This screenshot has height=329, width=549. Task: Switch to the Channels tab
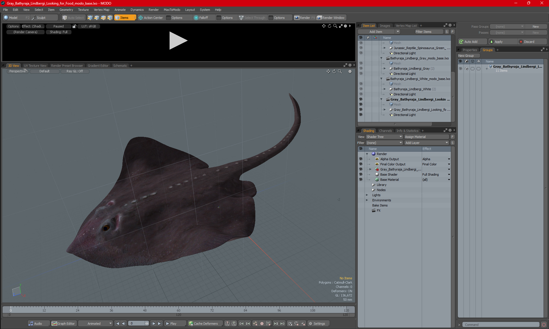click(x=385, y=131)
